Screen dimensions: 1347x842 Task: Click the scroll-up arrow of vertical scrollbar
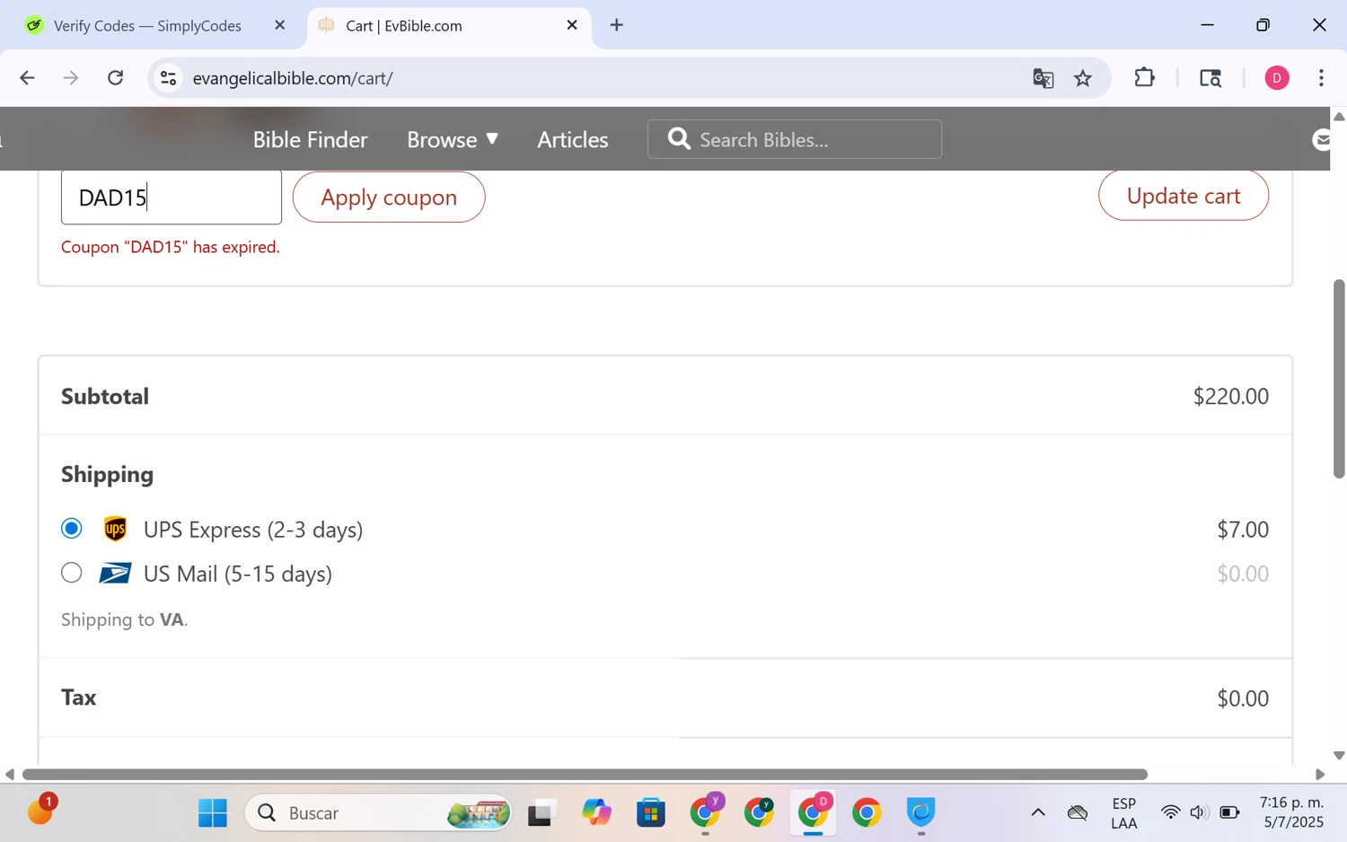(x=1339, y=117)
